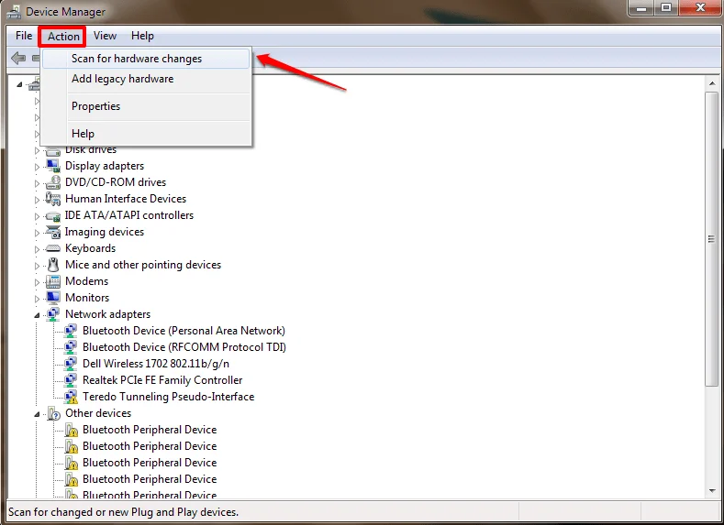The height and width of the screenshot is (525, 724).
Task: Open the File menu
Action: point(24,36)
